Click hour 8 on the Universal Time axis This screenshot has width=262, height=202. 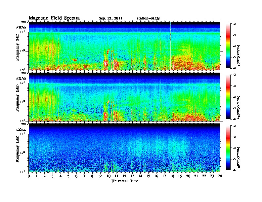click(93, 176)
